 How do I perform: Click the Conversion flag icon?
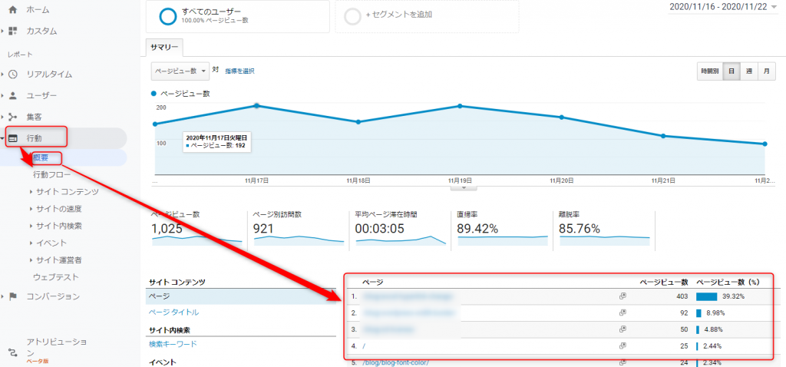[13, 296]
